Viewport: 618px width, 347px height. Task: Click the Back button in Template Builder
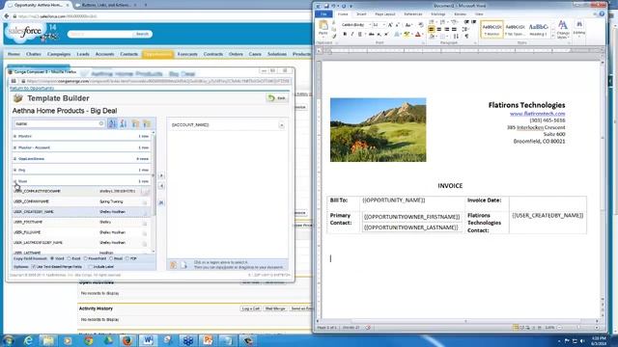click(x=277, y=98)
